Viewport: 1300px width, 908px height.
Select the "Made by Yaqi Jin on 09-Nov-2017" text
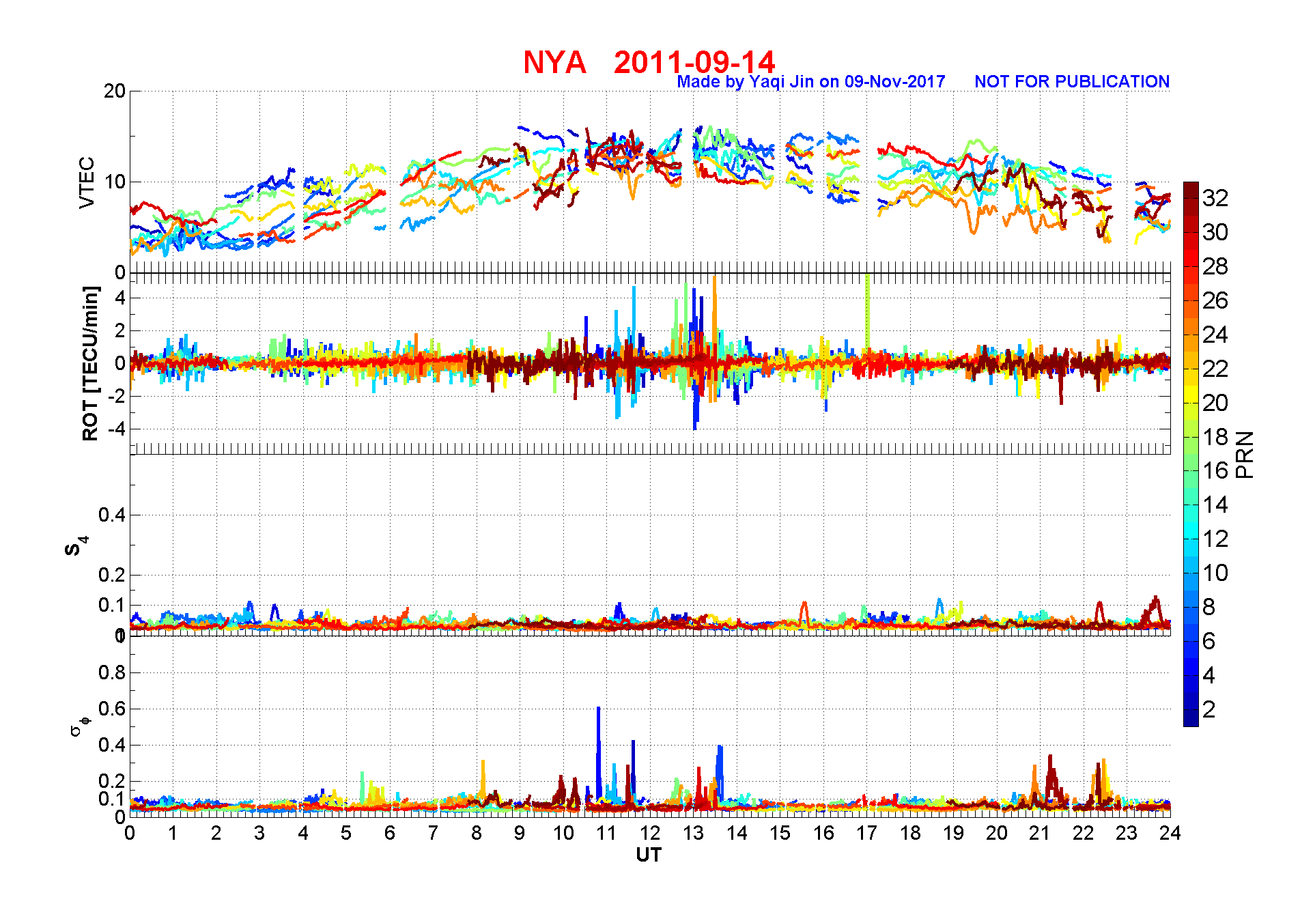click(x=811, y=82)
